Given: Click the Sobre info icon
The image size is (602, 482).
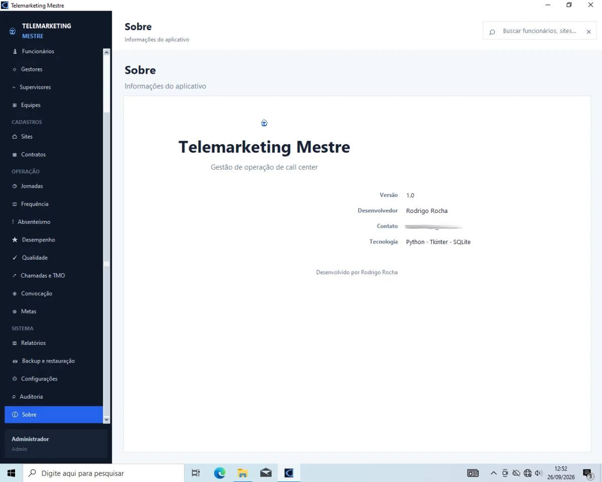Looking at the screenshot, I should [x=15, y=415].
